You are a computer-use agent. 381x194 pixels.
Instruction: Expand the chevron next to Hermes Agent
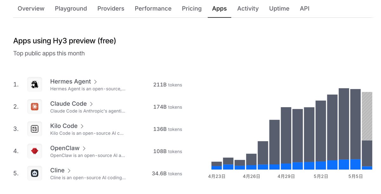tap(96, 82)
